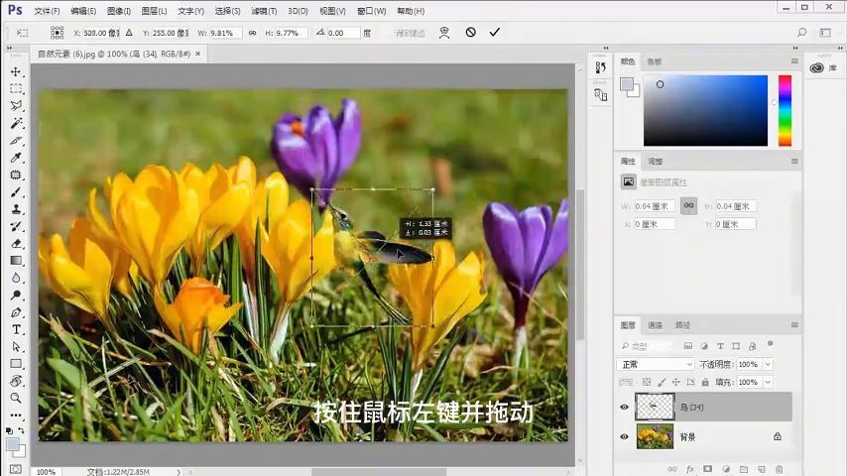Delete layer trash icon
Viewport: 847px width, 476px height.
point(779,469)
